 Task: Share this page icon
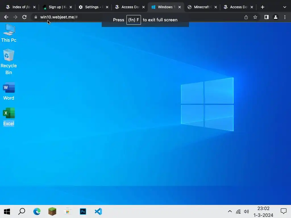click(246, 17)
